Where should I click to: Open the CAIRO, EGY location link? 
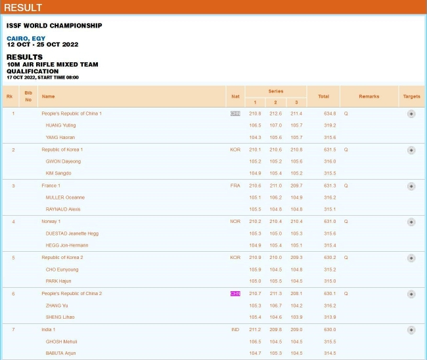click(26, 38)
